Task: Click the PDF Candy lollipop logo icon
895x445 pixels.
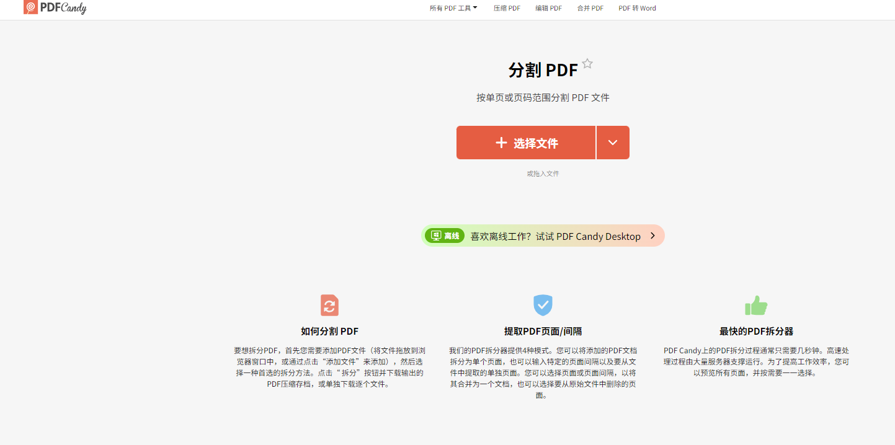Action: pyautogui.click(x=30, y=7)
